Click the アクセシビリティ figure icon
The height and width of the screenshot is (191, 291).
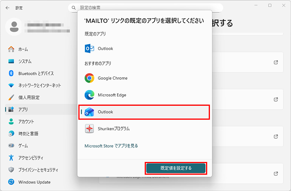[x=11, y=157]
